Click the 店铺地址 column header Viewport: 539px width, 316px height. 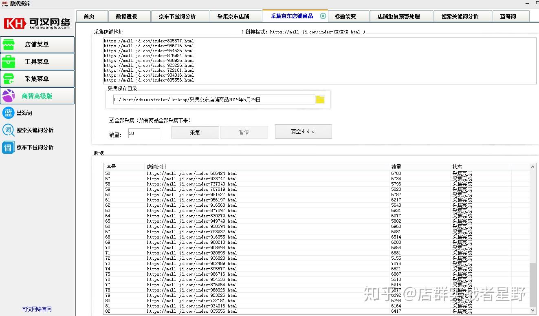click(x=267, y=167)
